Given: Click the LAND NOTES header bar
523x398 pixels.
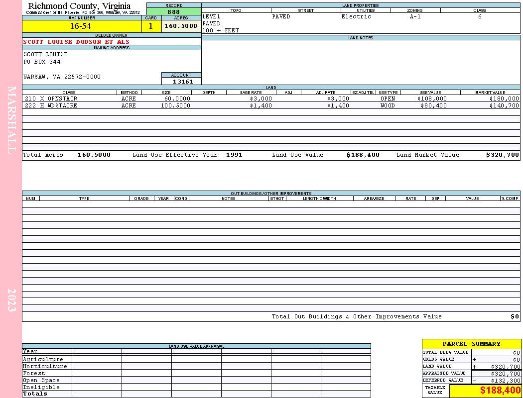Looking at the screenshot, I should [361, 38].
